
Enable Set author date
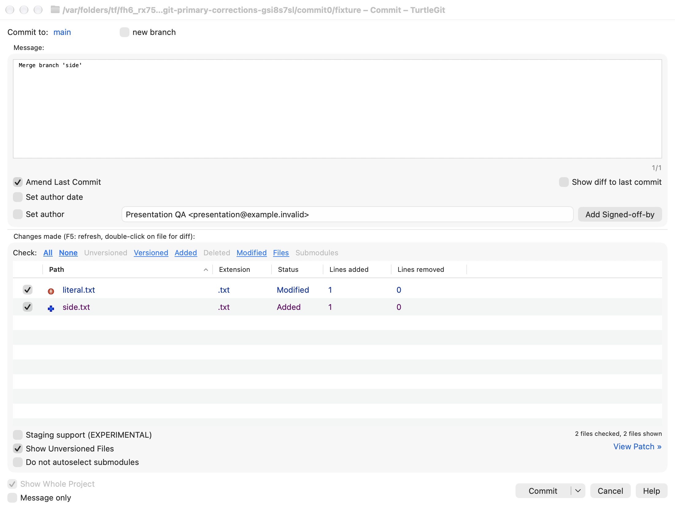click(18, 197)
